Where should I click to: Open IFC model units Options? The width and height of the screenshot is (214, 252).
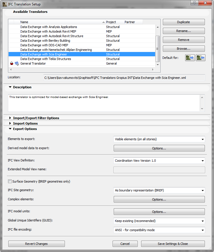pos(159,212)
